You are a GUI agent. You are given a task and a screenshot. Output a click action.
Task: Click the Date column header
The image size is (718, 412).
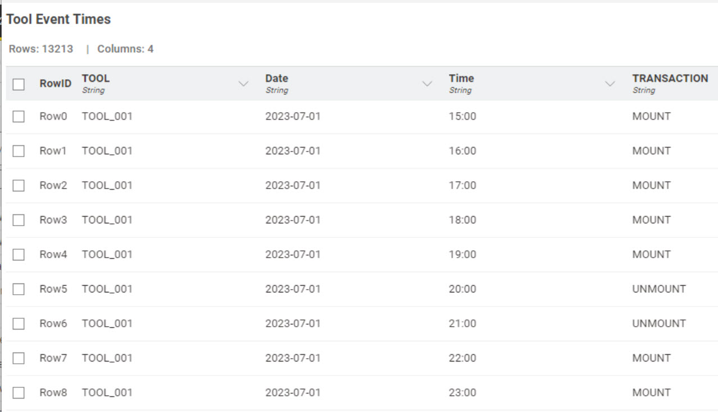(277, 79)
